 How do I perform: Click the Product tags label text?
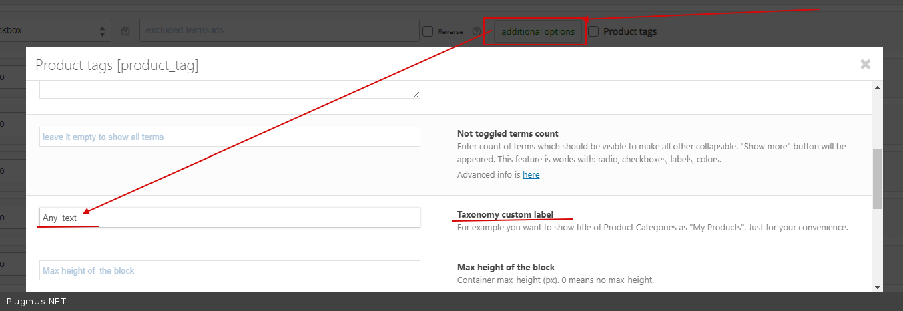click(629, 31)
